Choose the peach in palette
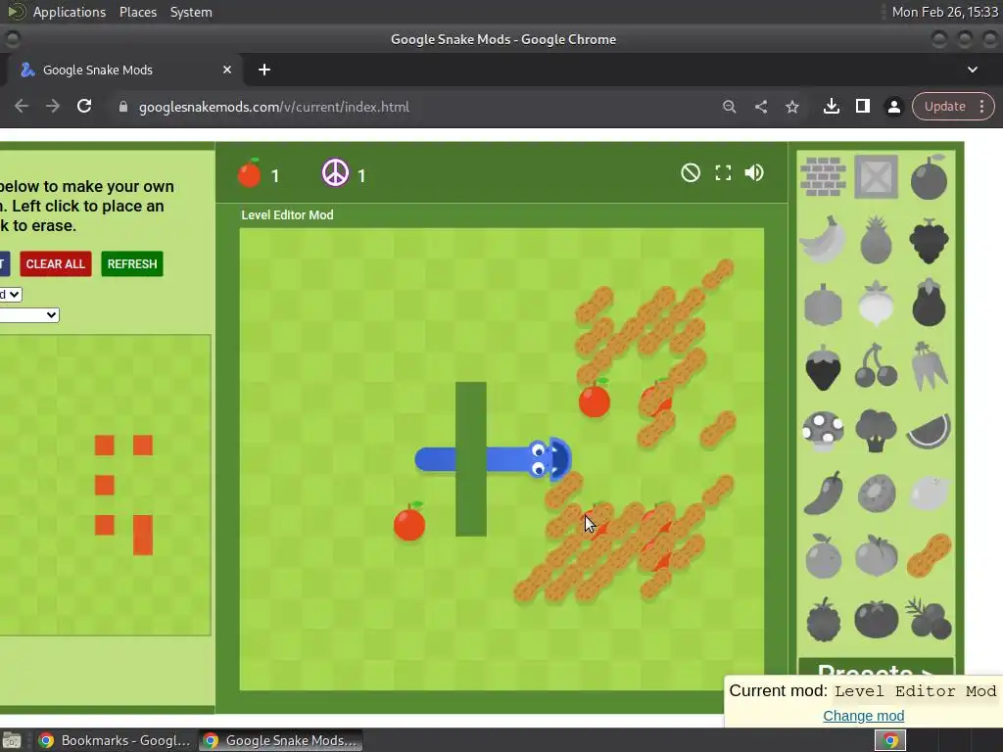 tap(876, 556)
